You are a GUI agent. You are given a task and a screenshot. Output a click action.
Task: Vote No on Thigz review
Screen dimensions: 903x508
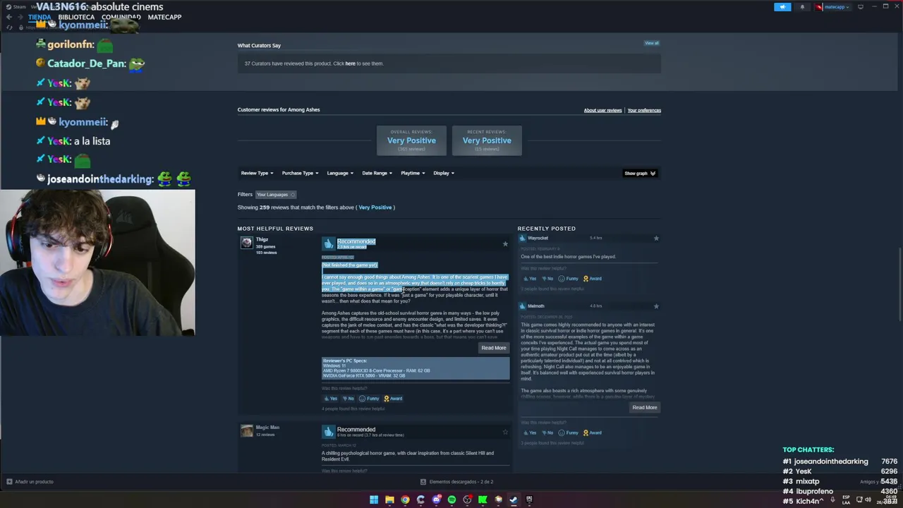coord(348,399)
